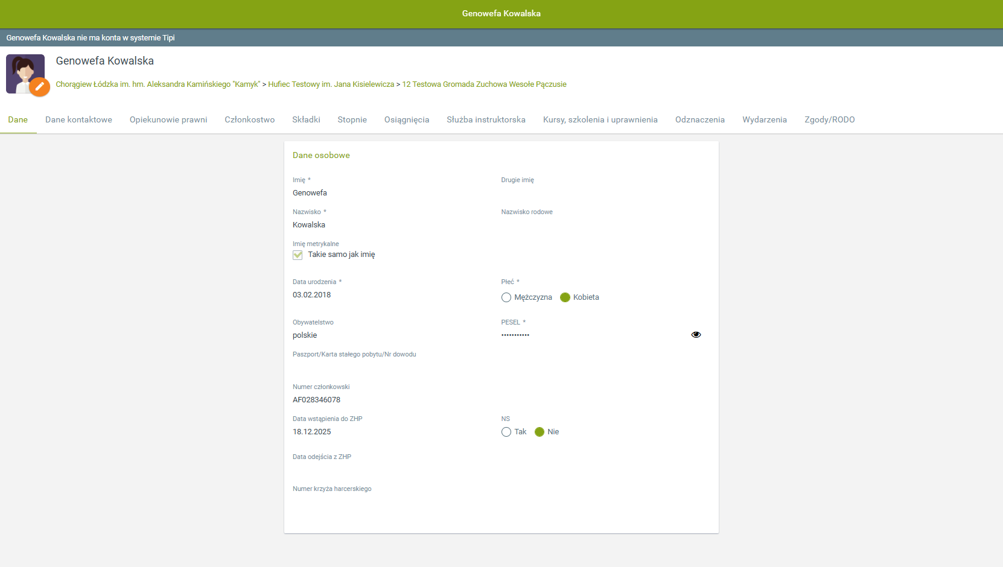1003x567 pixels.
Task: Open the 12 Testowa Gromada Zuchowa link
Action: [x=484, y=84]
